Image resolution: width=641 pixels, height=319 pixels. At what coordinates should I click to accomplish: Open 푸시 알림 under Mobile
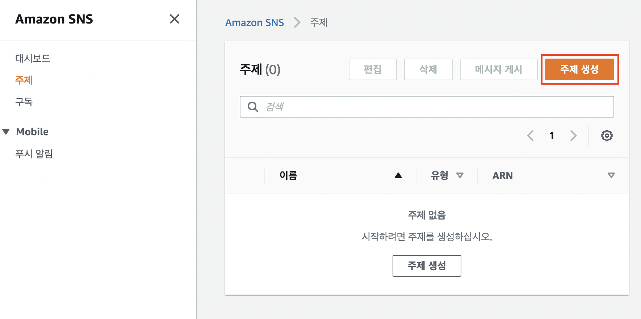(x=34, y=154)
